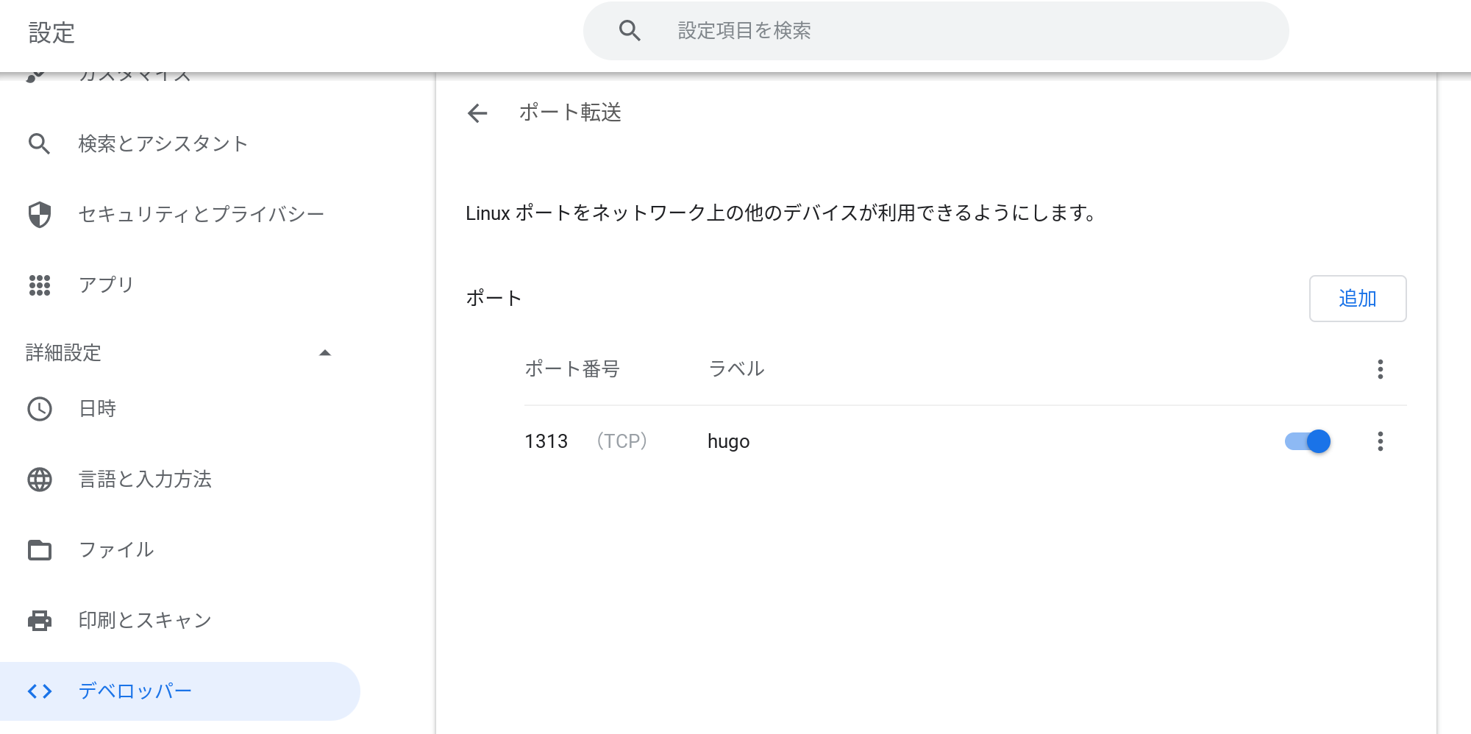The image size is (1471, 734).
Task: Click the hugo label in port row
Action: tap(728, 441)
